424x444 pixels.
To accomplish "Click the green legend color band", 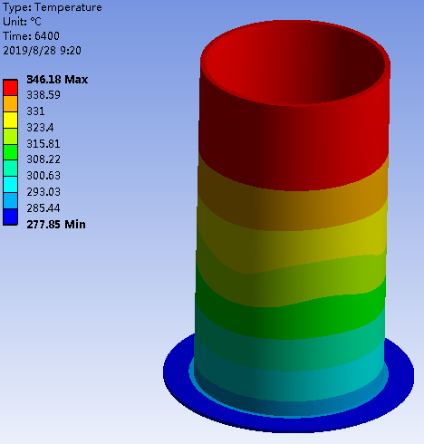I will point(10,152).
